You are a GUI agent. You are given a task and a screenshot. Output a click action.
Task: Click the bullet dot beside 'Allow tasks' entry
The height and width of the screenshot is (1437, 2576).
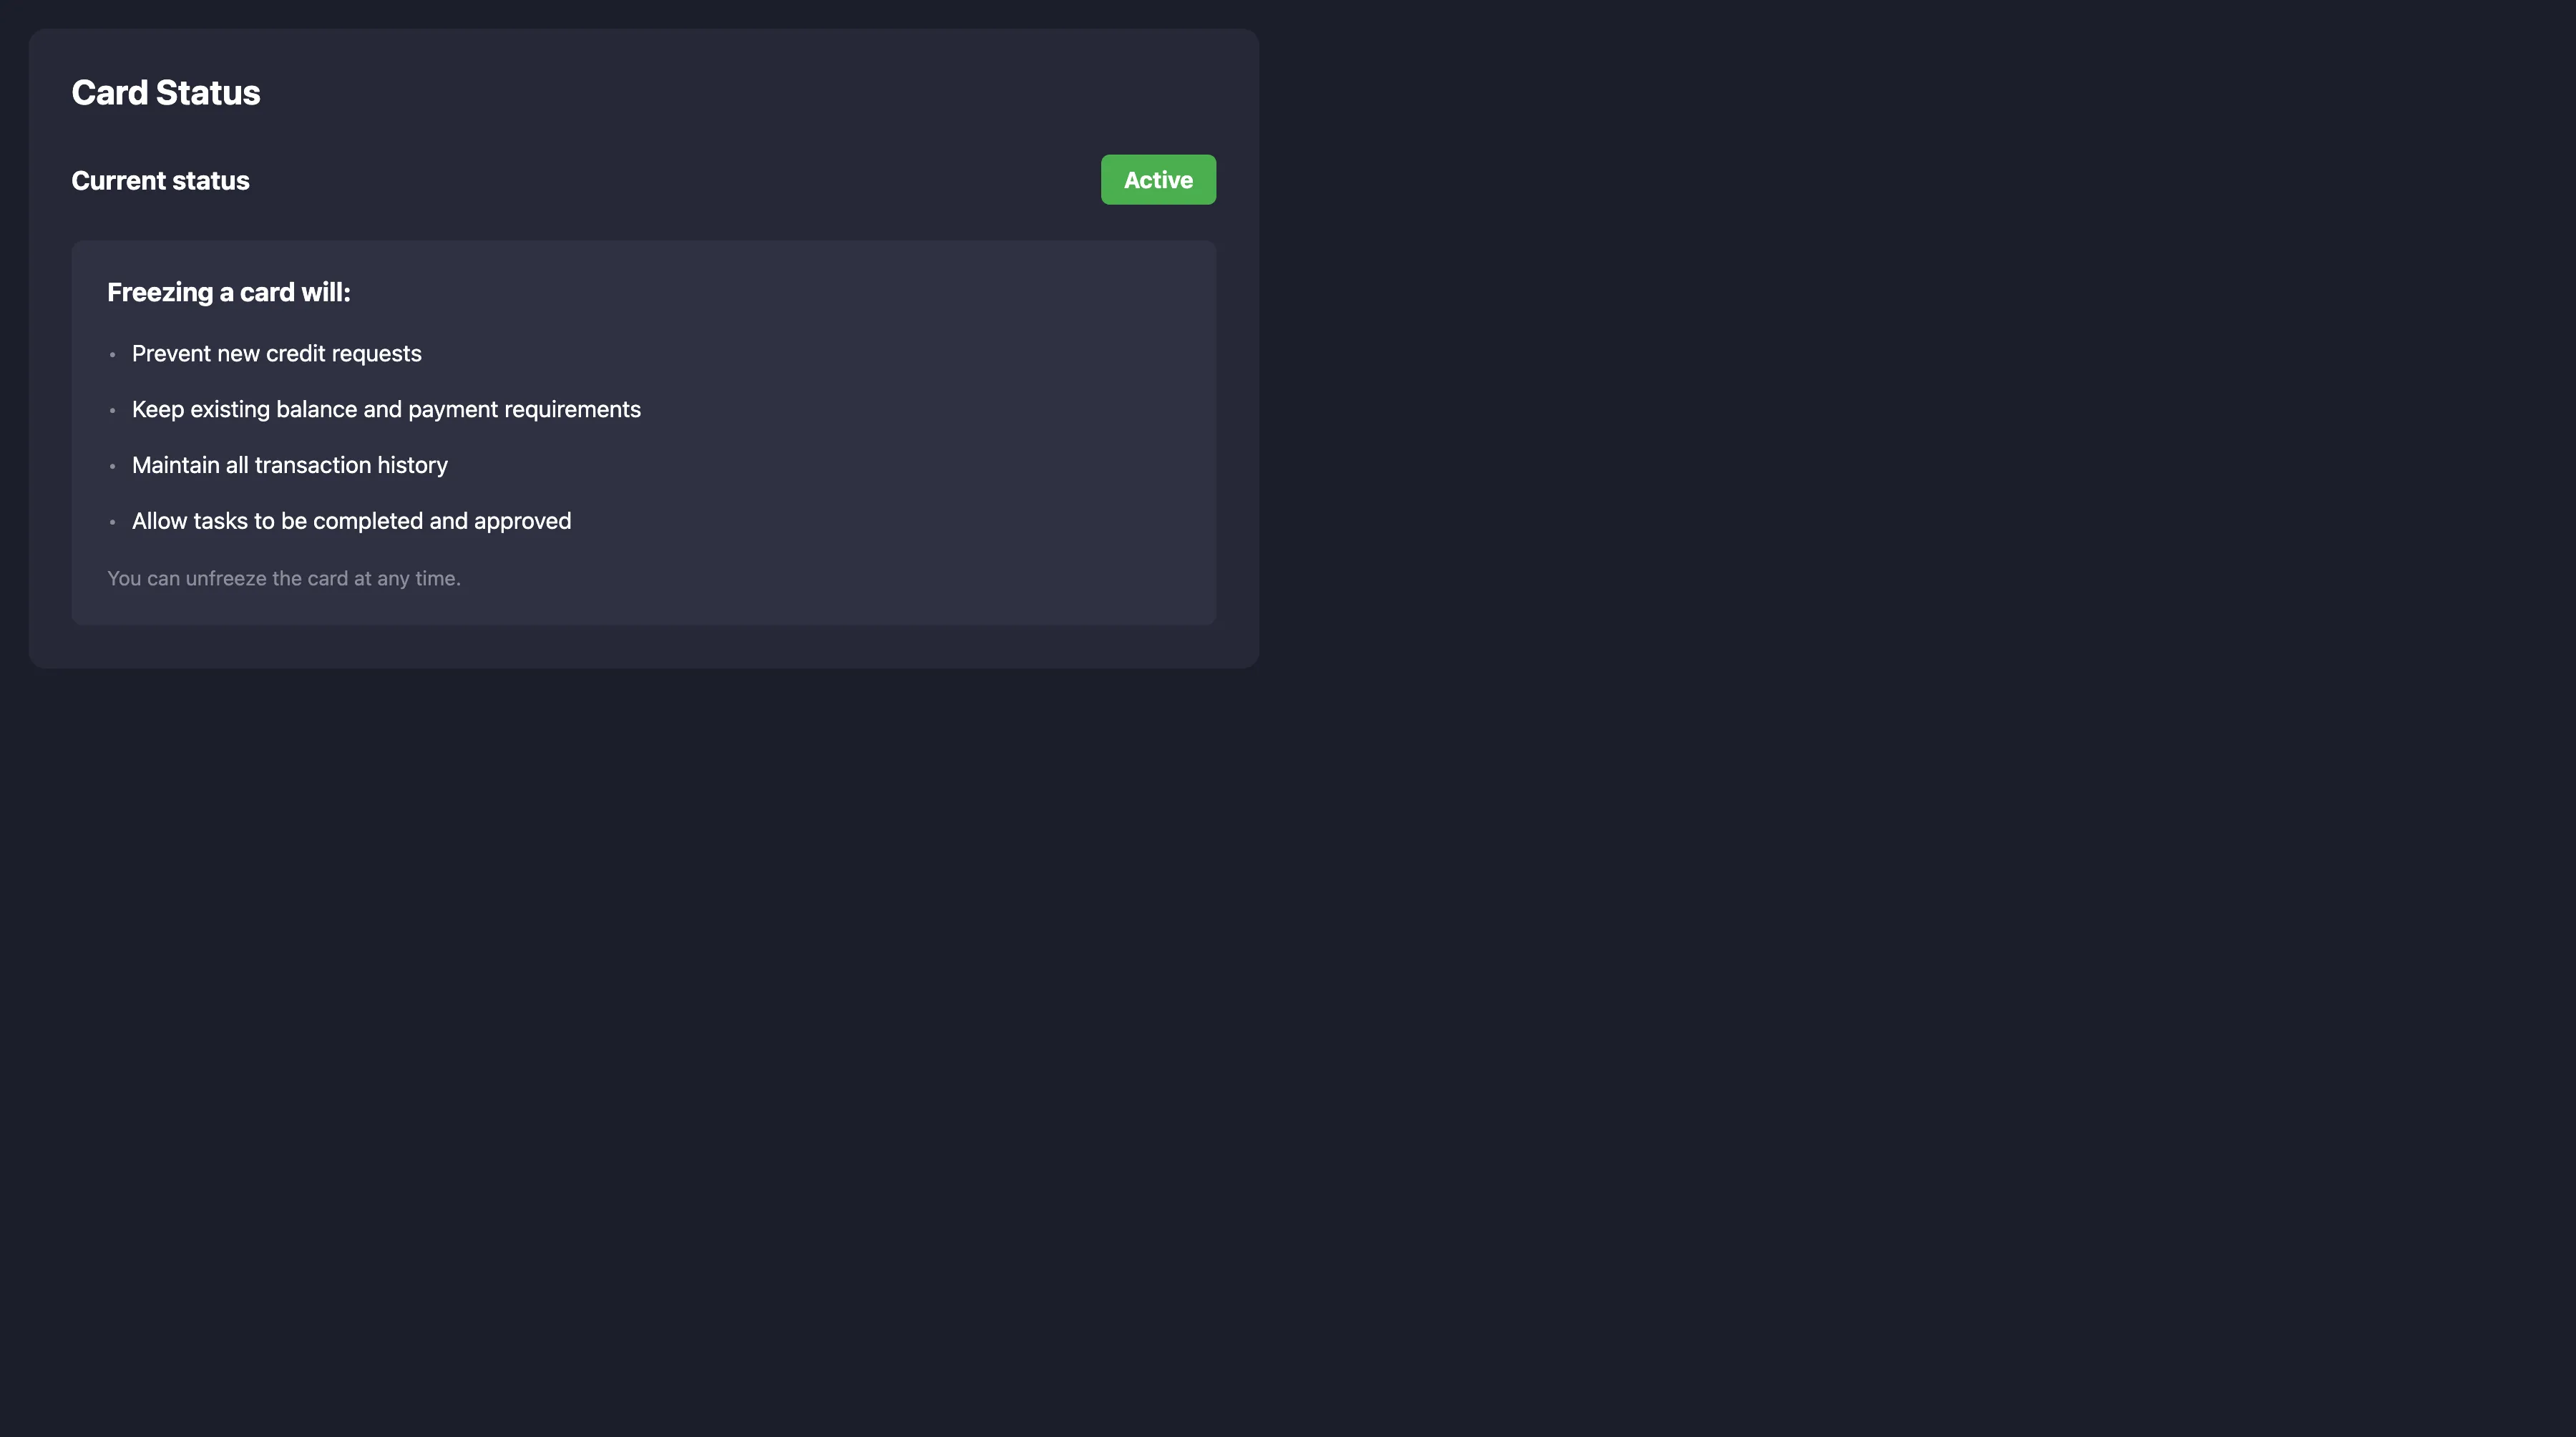click(113, 522)
